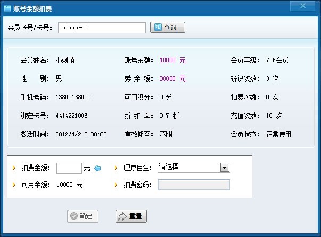Click the phone number 13800138000

73,98
